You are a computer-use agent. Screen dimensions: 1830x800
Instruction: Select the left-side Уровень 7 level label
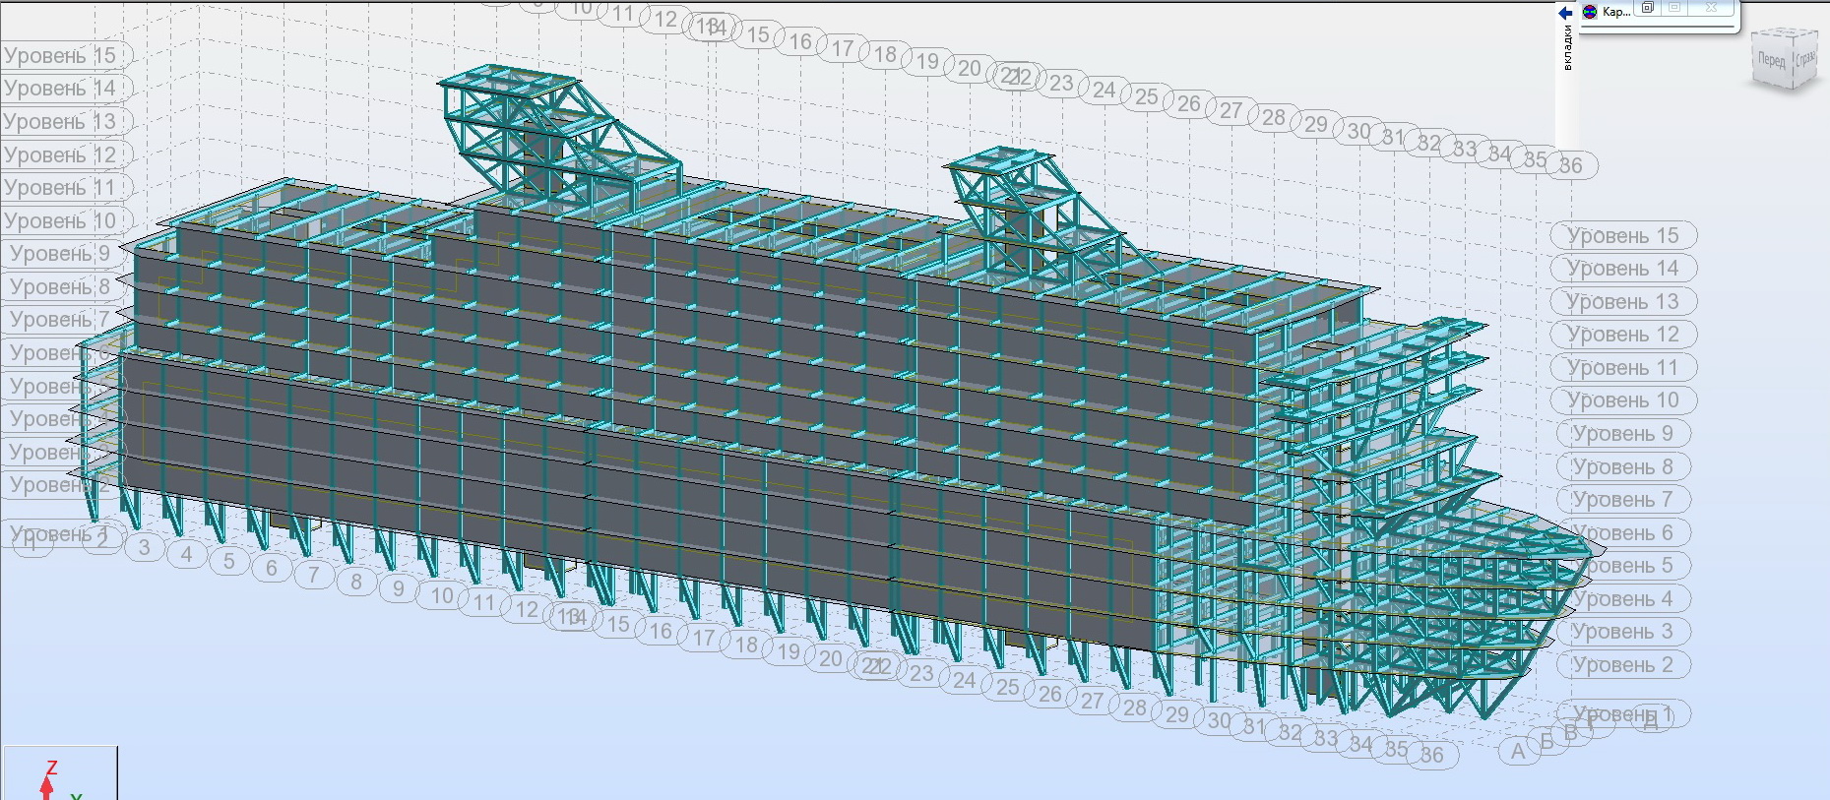point(60,319)
